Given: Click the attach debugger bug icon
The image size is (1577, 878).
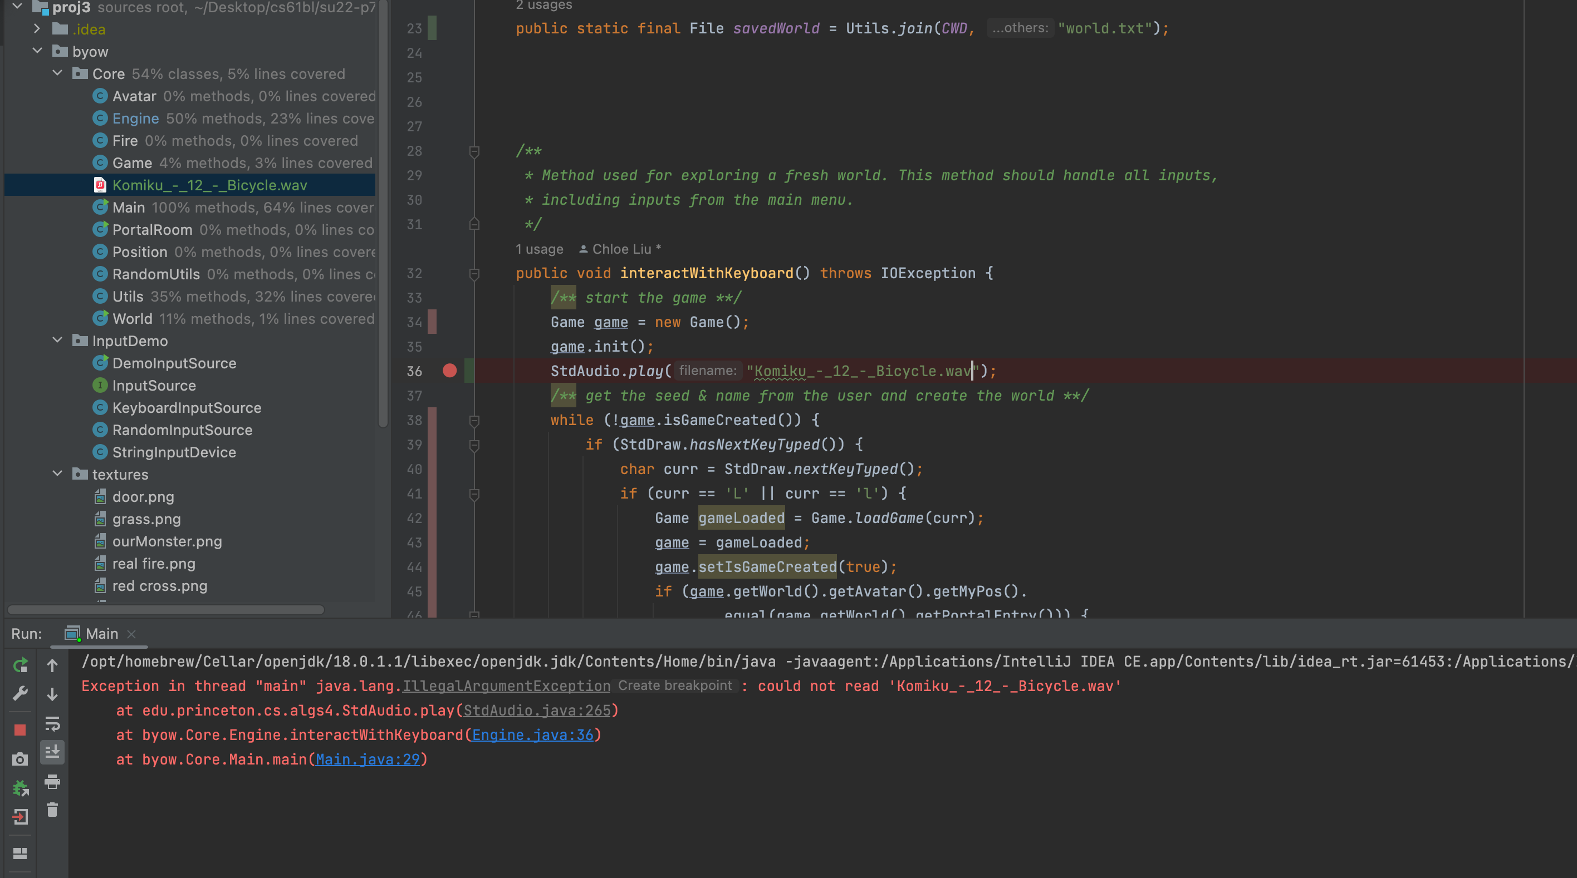Looking at the screenshot, I should pyautogui.click(x=20, y=788).
